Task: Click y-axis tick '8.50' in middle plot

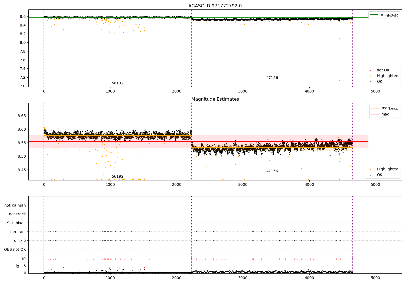Action: [22, 156]
